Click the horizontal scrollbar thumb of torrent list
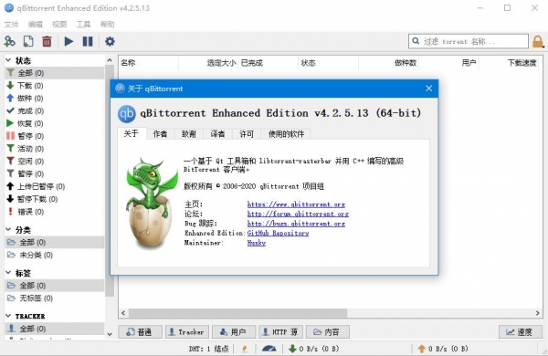The height and width of the screenshot is (356, 548). 237,313
